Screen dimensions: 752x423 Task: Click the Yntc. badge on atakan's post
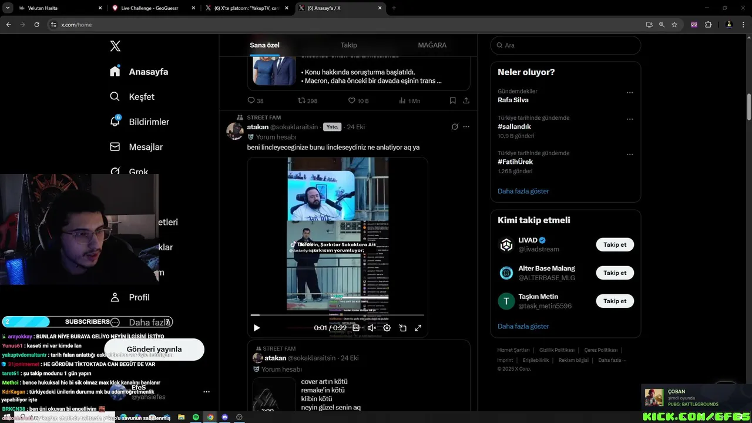[332, 127]
